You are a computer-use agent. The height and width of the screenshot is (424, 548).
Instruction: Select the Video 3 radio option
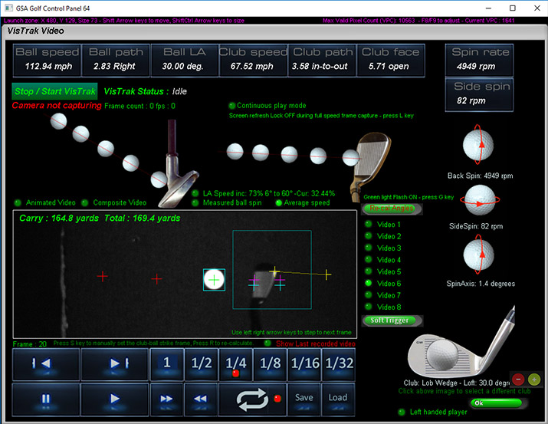click(369, 248)
